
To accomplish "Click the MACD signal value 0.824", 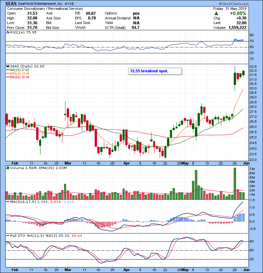I will coord(56,202).
